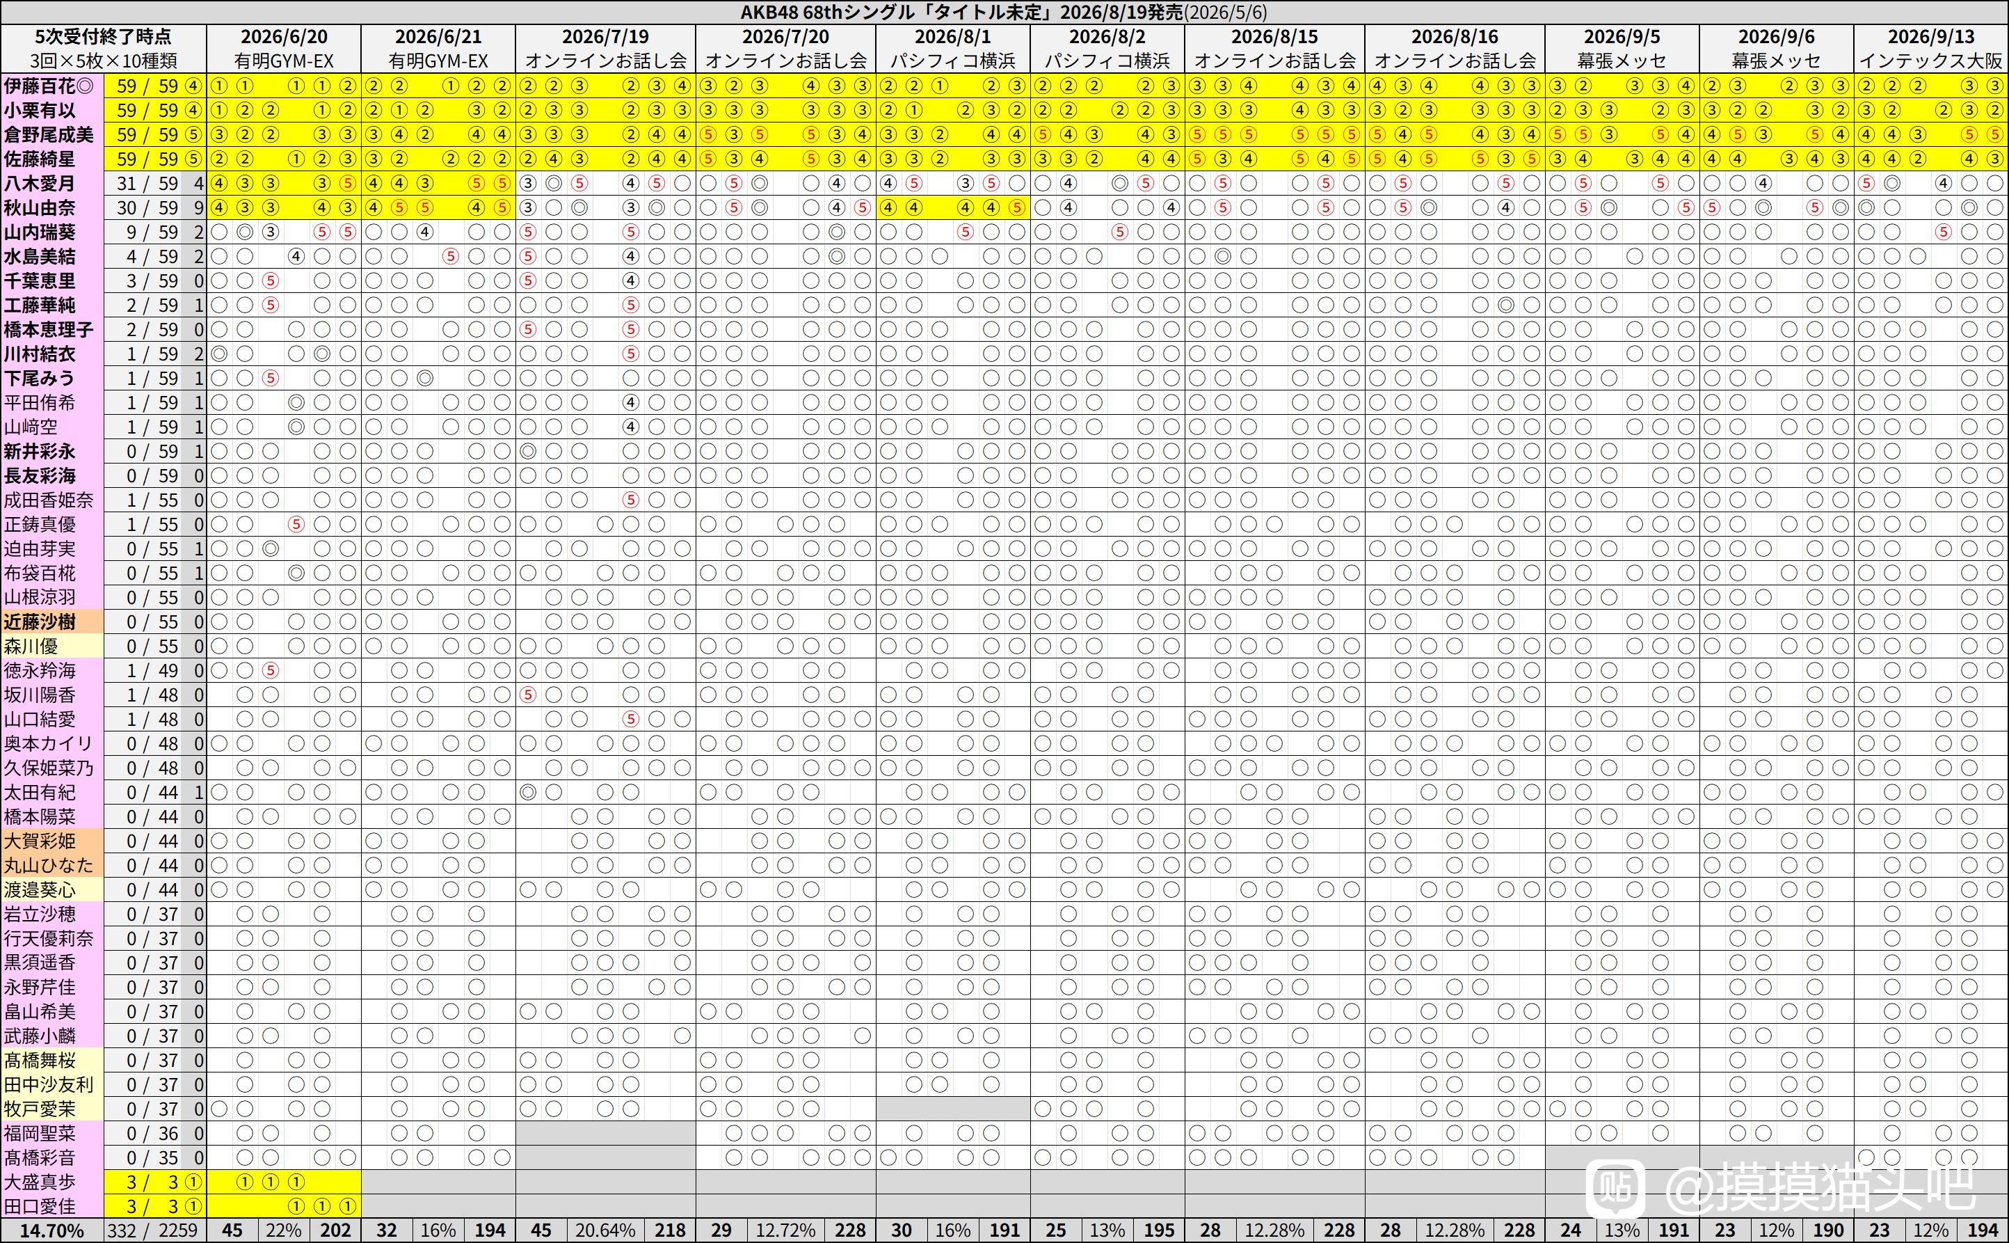The image size is (2009, 1243).
Task: Click the 195 total in the bottom row
Action: point(1158,1230)
